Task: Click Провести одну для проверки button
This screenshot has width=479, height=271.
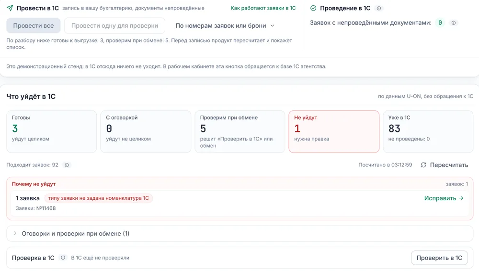Action: [x=114, y=26]
